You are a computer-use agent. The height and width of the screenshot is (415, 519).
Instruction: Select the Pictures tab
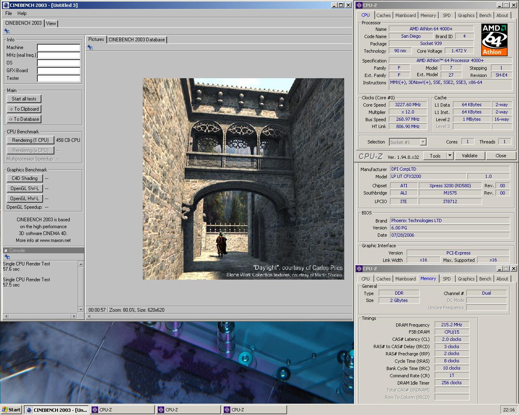[96, 39]
